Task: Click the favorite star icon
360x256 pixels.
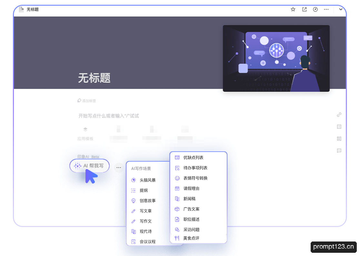Action: (293, 9)
